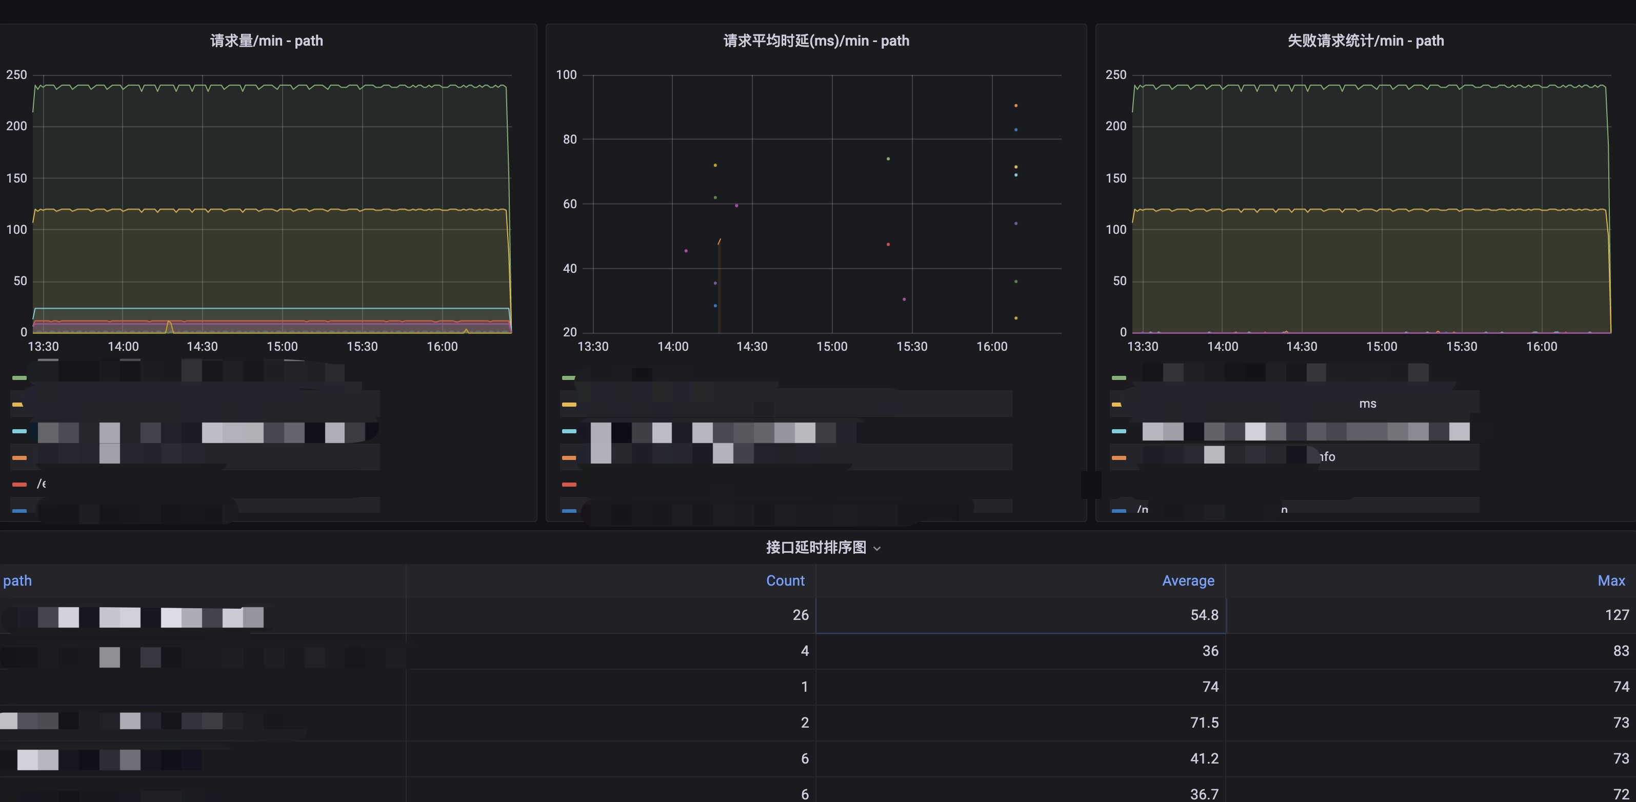The width and height of the screenshot is (1636, 802).
Task: Sort table by the Count column header
Action: point(785,580)
